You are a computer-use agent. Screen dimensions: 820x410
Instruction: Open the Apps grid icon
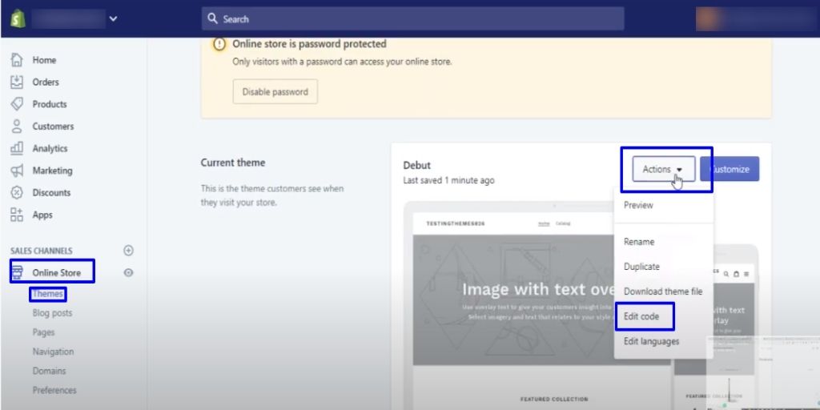(17, 215)
